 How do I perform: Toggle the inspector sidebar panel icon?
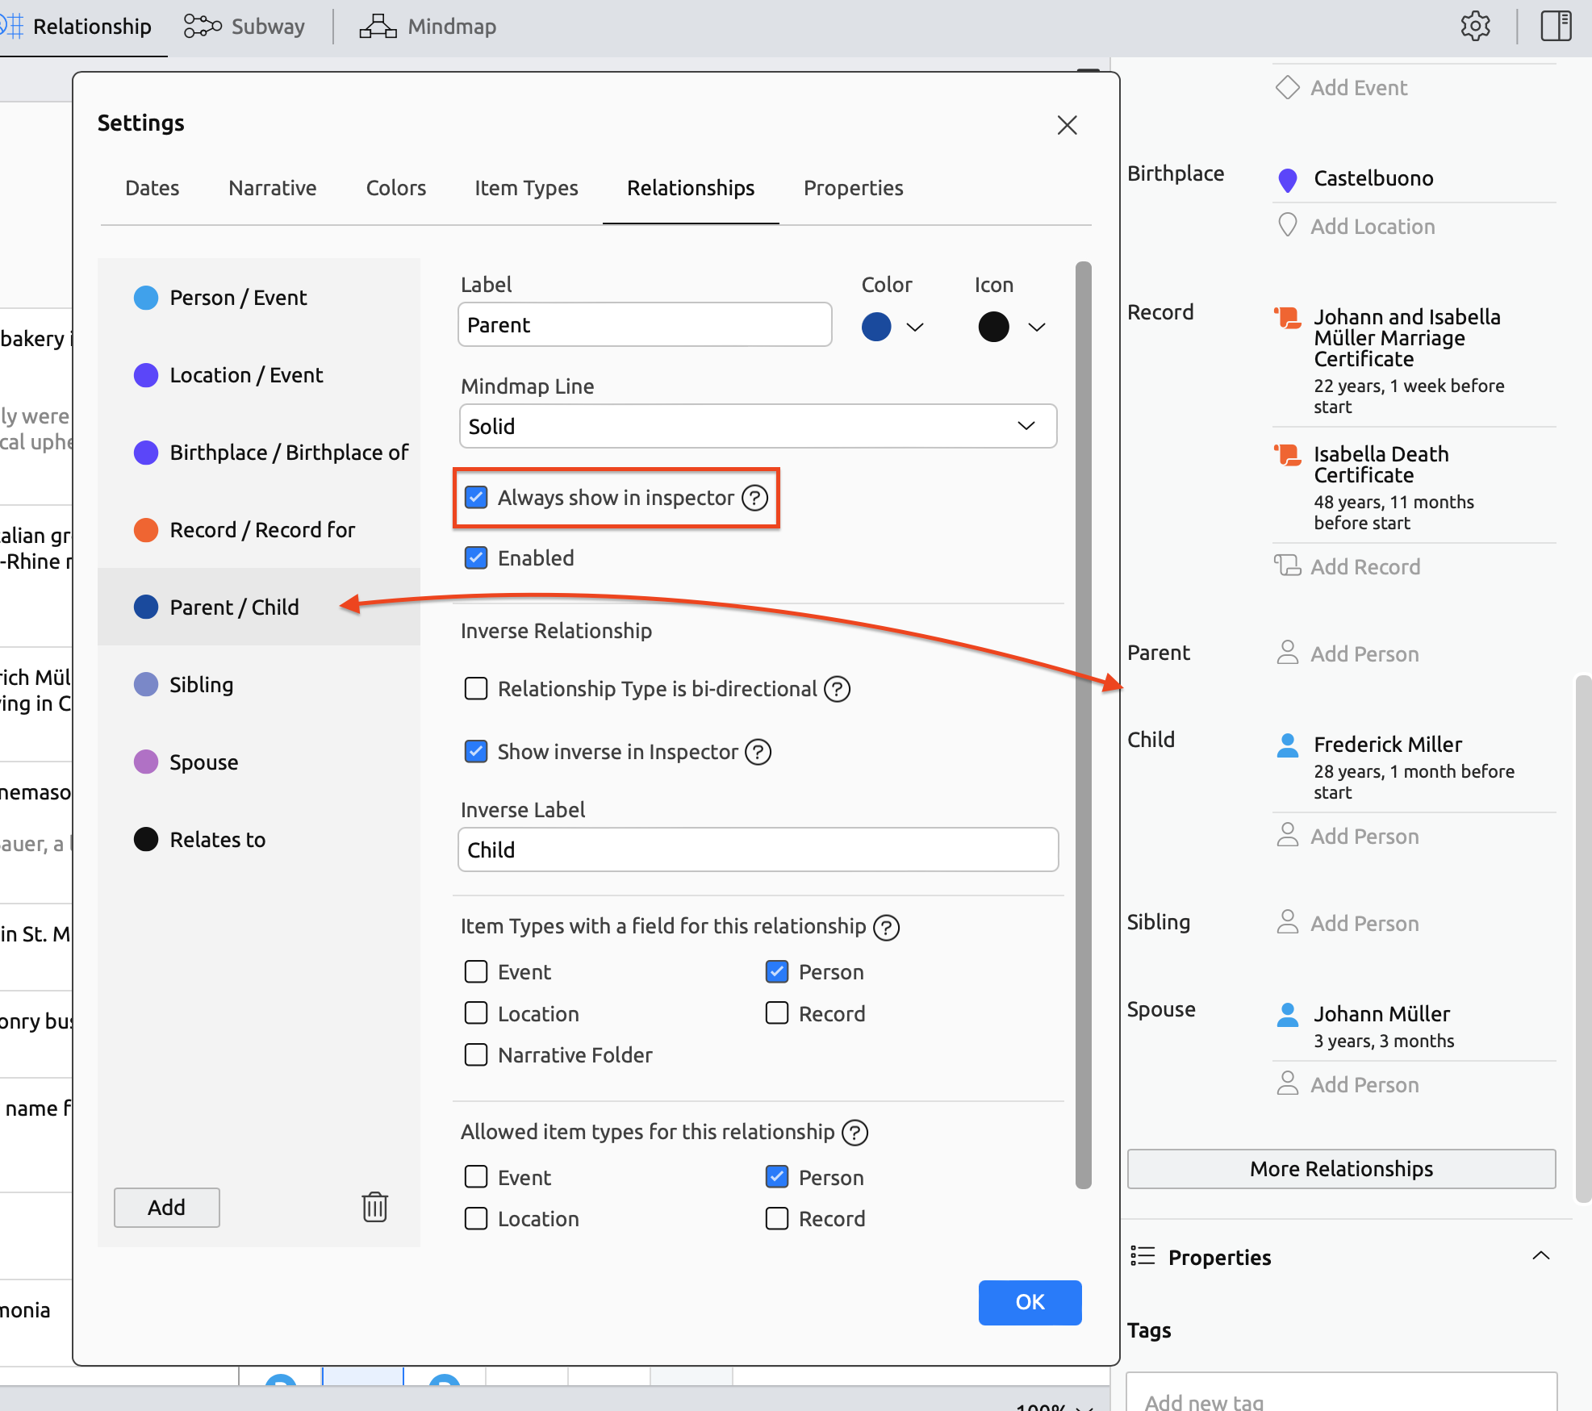(1556, 27)
